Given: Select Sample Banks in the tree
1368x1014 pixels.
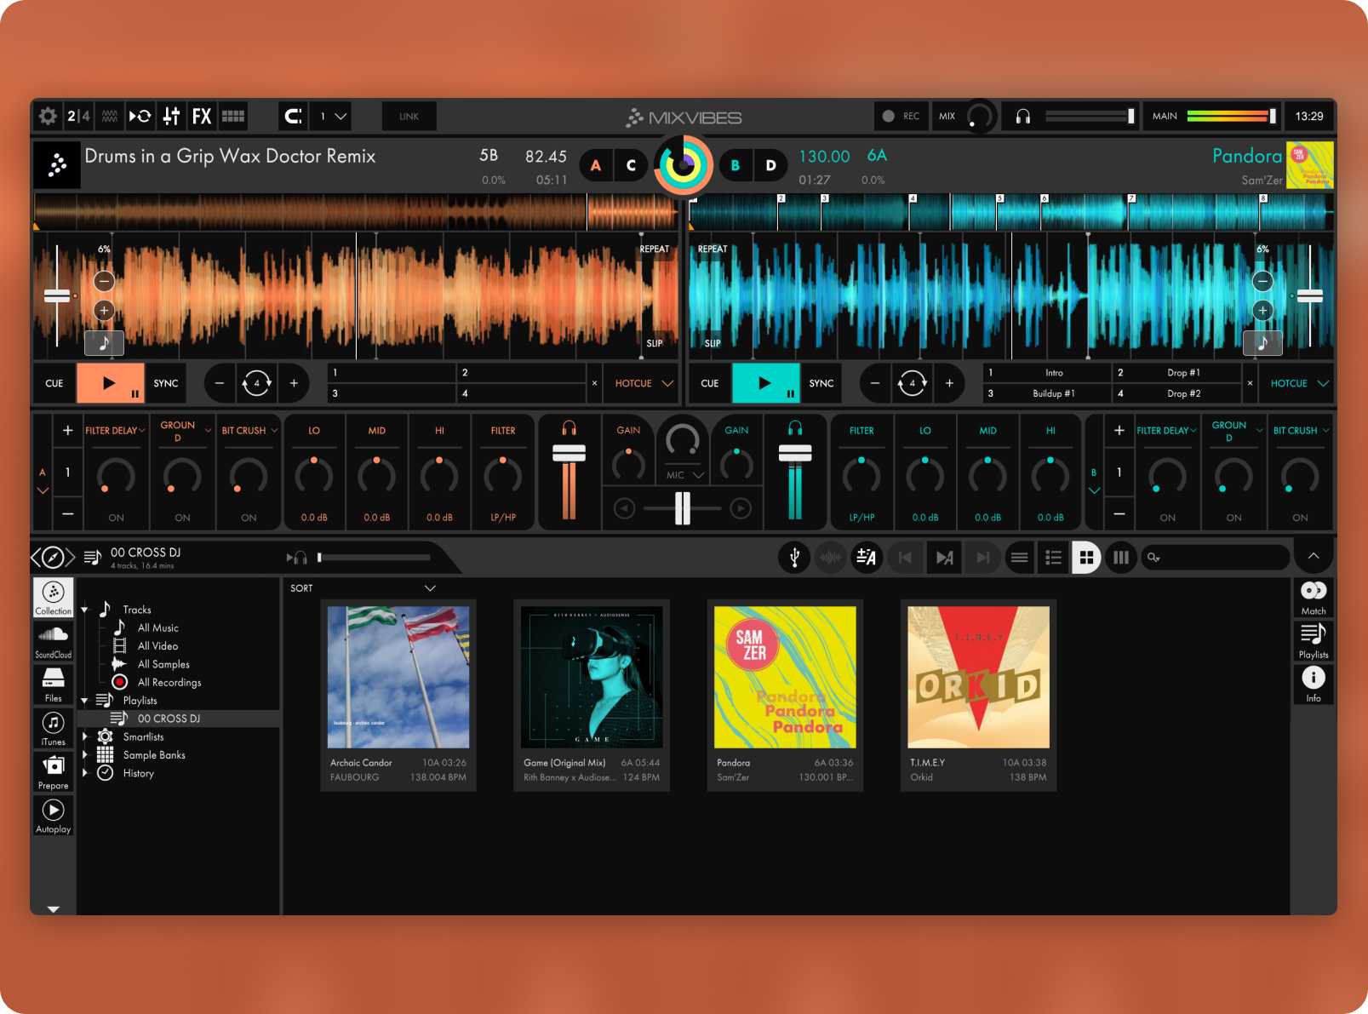Looking at the screenshot, I should pyautogui.click(x=154, y=755).
